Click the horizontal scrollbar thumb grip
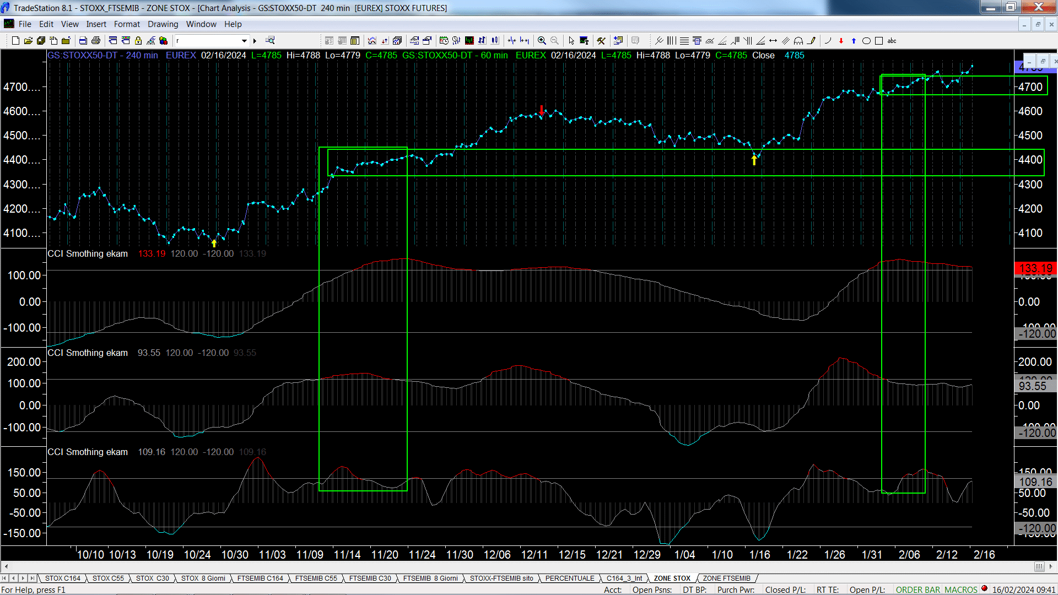1058x595 pixels. (x=1039, y=566)
